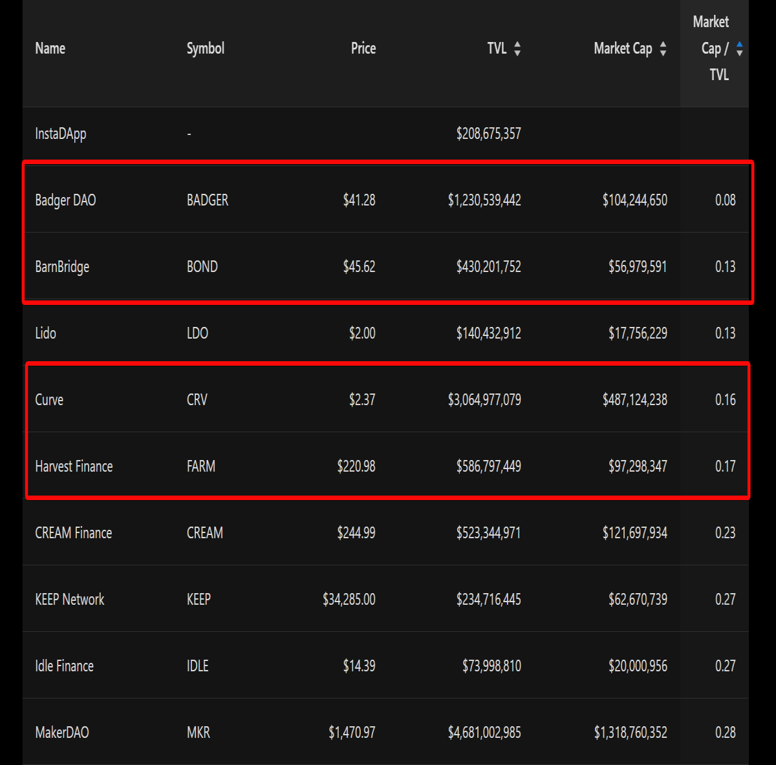This screenshot has height=765, width=776.
Task: Open Harvest Finance listing
Action: [74, 466]
